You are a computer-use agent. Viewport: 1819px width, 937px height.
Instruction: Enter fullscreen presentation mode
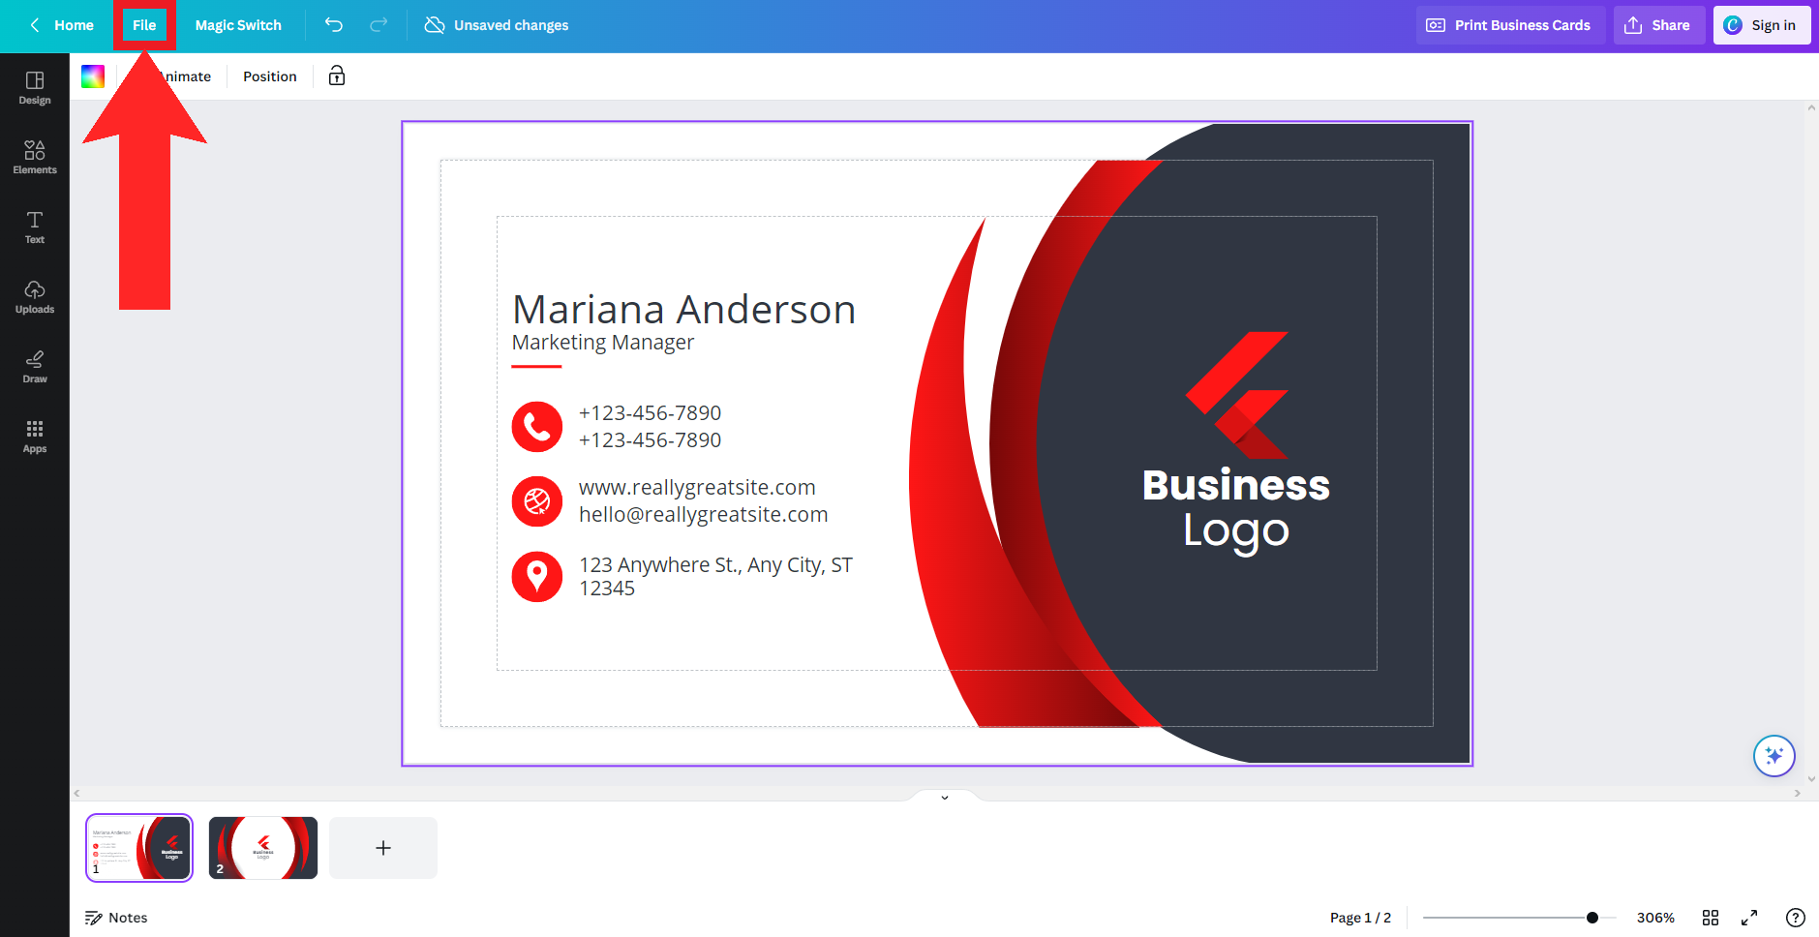click(x=1749, y=918)
